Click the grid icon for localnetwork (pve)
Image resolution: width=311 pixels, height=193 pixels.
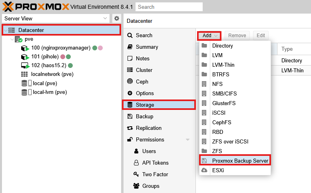point(24,74)
